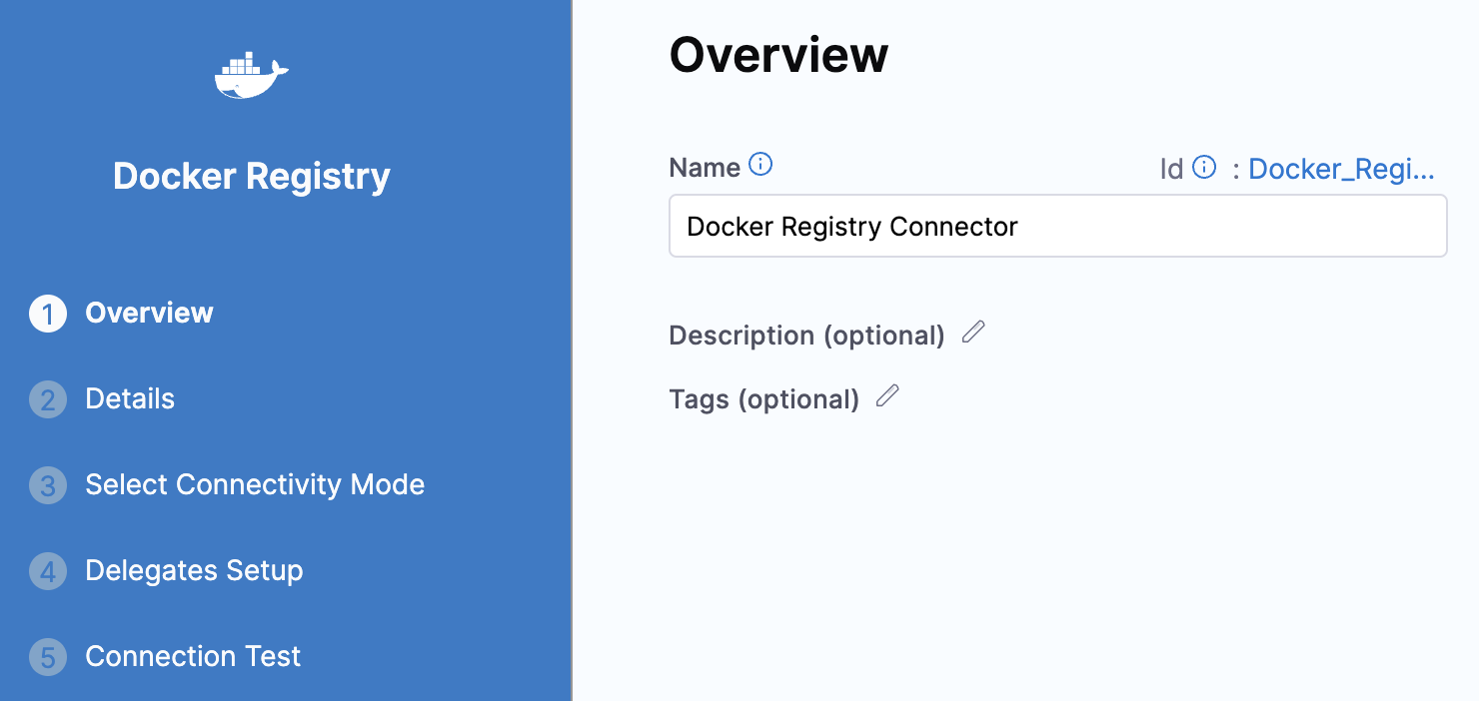This screenshot has height=701, width=1479.
Task: Click the Docker_Regi... Id value
Action: point(1341,169)
